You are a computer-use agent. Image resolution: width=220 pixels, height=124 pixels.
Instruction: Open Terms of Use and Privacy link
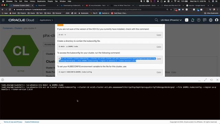coord(13,122)
